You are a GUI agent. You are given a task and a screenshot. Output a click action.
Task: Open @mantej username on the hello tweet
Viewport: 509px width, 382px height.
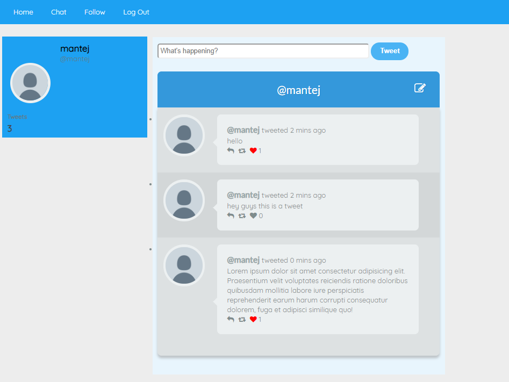243,130
